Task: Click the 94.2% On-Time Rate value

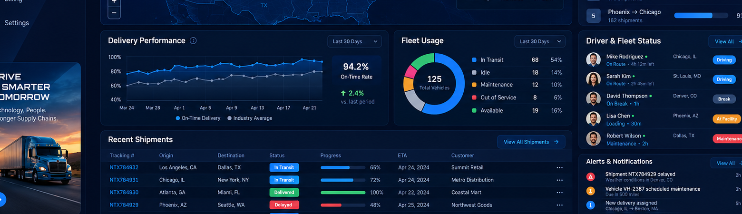Action: (356, 67)
